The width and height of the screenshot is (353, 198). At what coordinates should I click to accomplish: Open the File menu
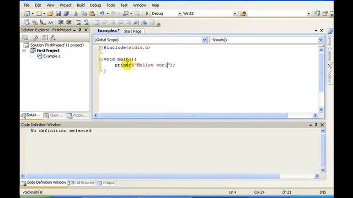[26, 5]
